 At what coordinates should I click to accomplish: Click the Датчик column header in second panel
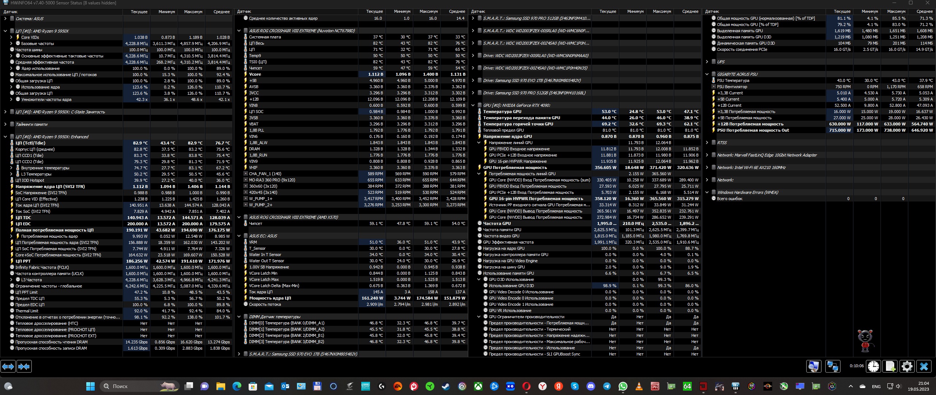click(x=244, y=12)
